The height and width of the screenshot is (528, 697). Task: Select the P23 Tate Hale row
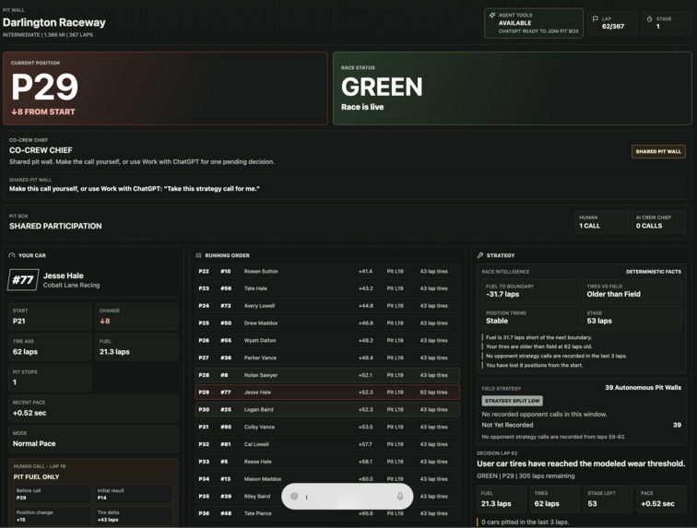tap(327, 288)
